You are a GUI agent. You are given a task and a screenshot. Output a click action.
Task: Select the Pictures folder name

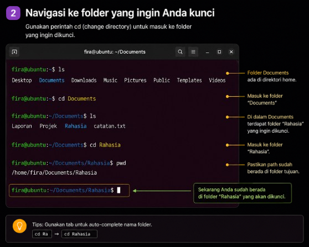click(x=135, y=80)
